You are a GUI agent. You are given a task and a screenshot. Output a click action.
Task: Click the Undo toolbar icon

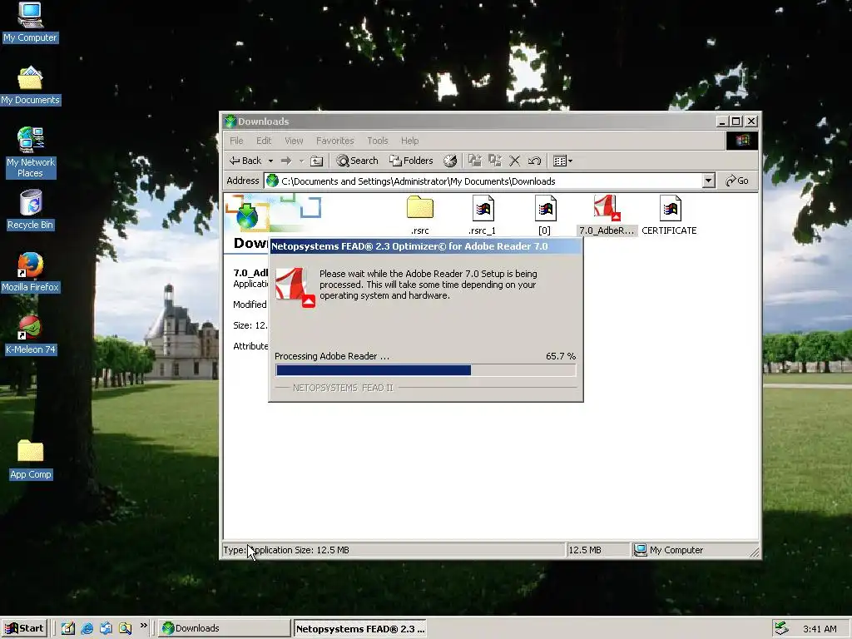534,161
